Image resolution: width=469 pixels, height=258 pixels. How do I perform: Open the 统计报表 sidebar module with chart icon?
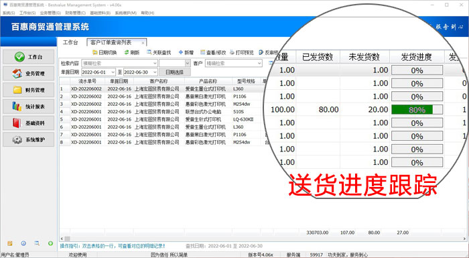28,107
